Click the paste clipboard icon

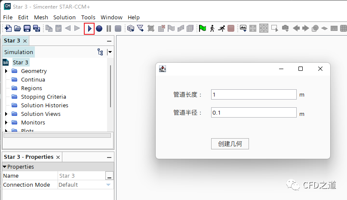tap(58, 28)
